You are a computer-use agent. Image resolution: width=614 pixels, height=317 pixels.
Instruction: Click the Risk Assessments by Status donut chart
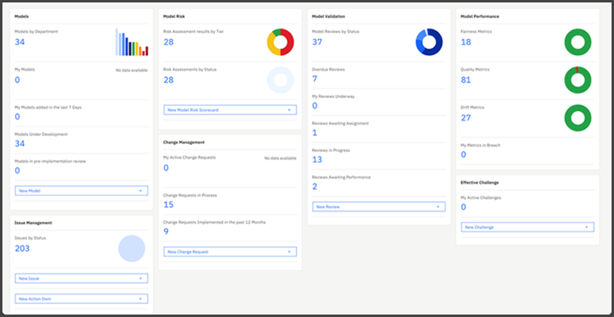tap(280, 80)
